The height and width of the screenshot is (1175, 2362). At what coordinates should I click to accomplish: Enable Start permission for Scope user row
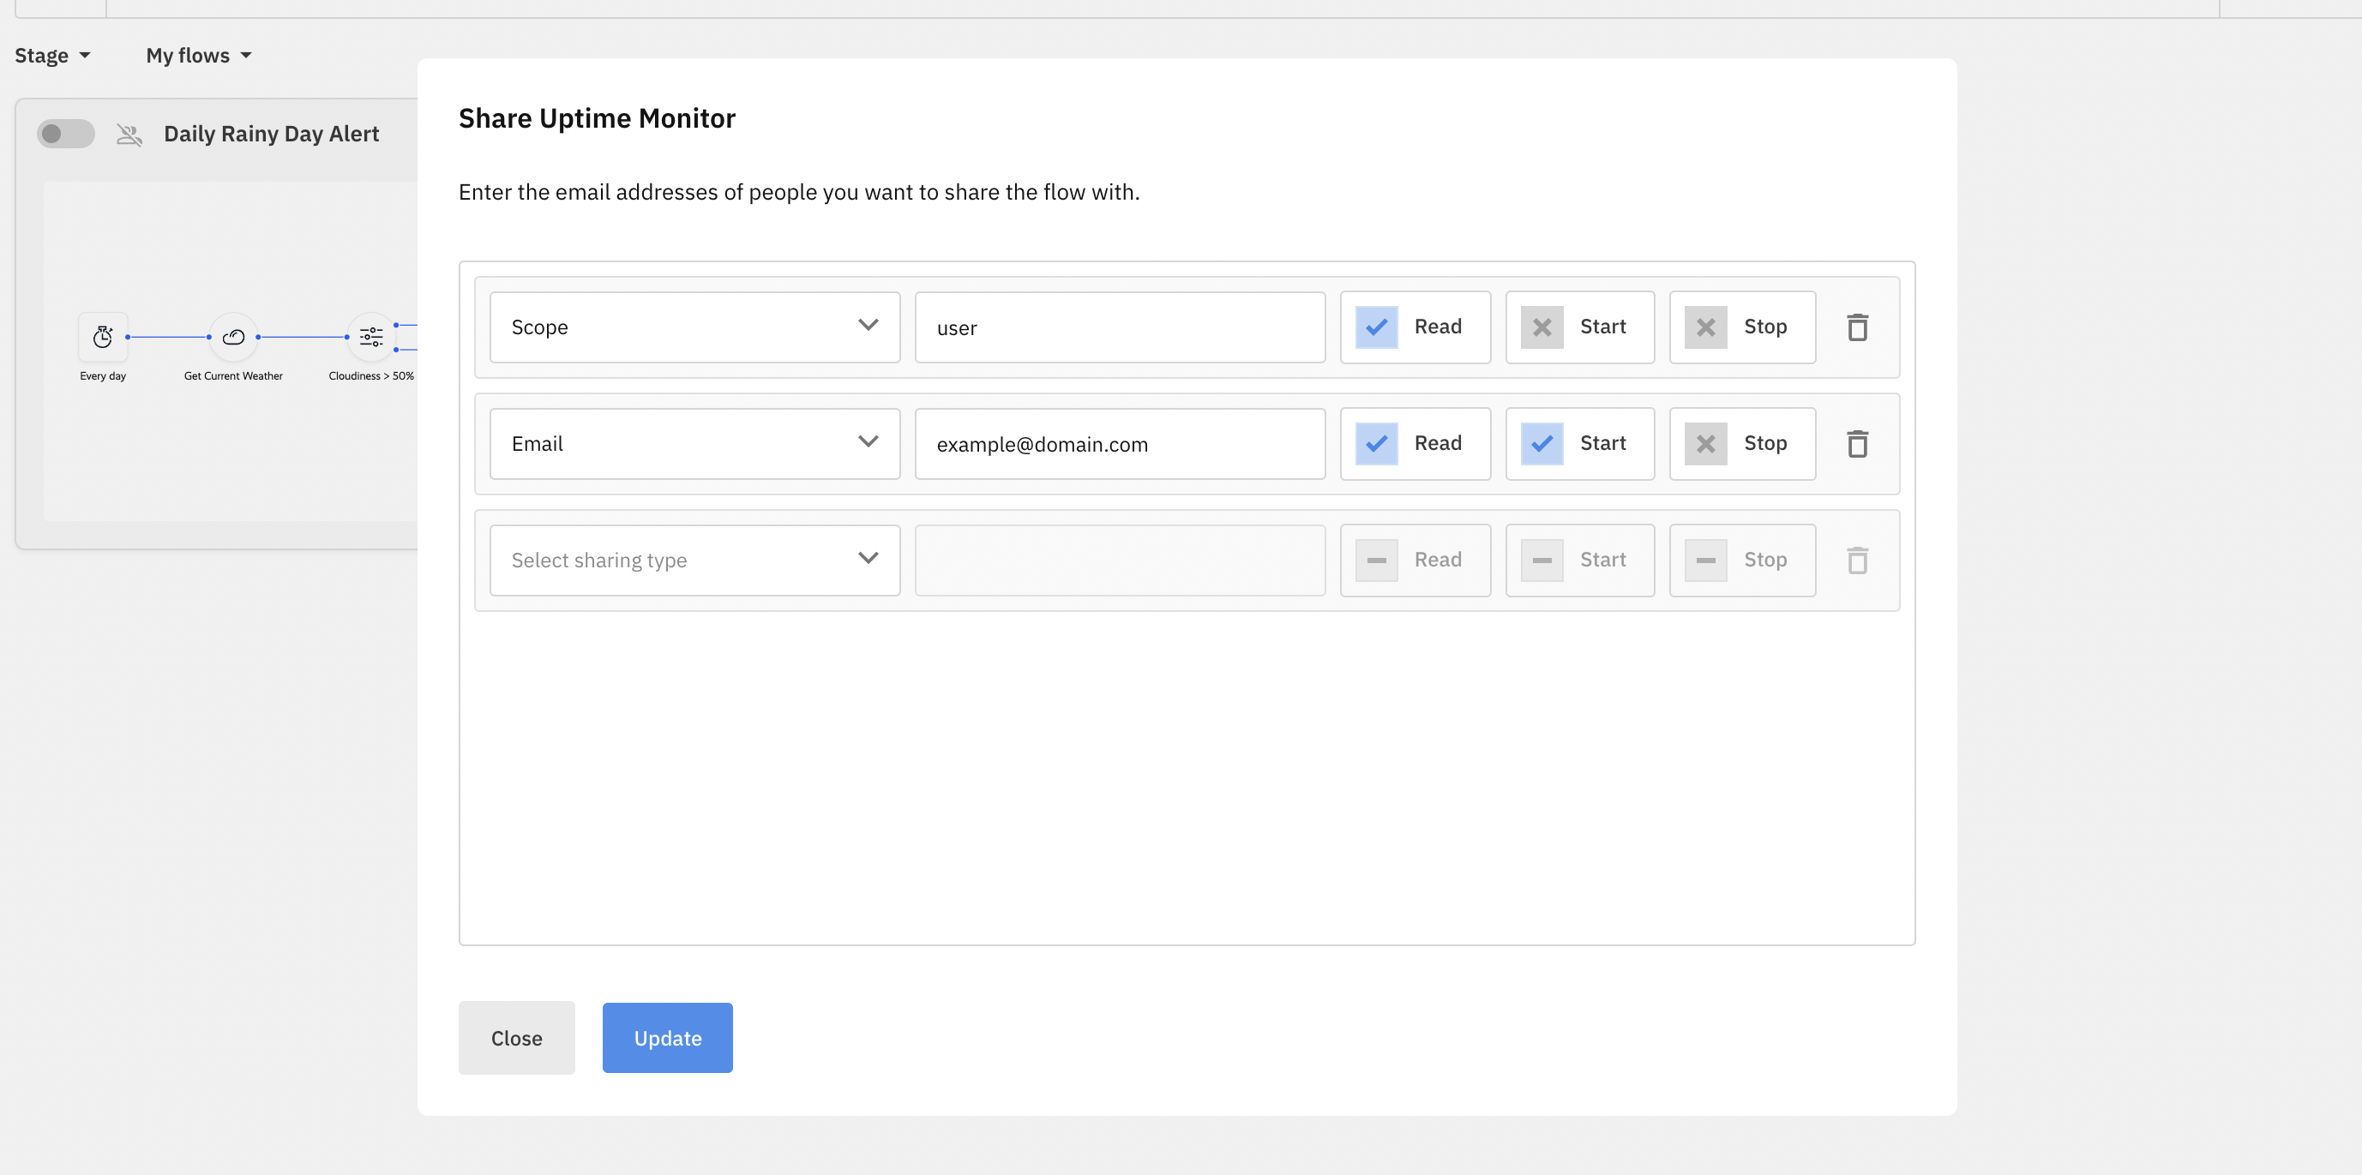coord(1542,327)
